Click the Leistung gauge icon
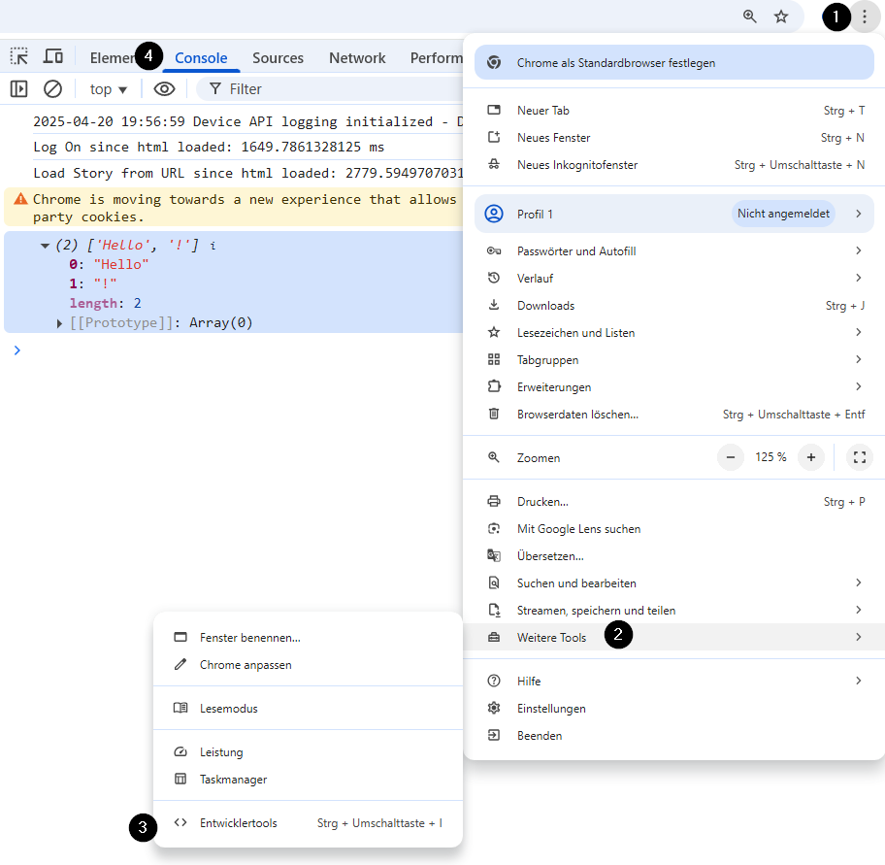This screenshot has height=865, width=885. pos(180,752)
